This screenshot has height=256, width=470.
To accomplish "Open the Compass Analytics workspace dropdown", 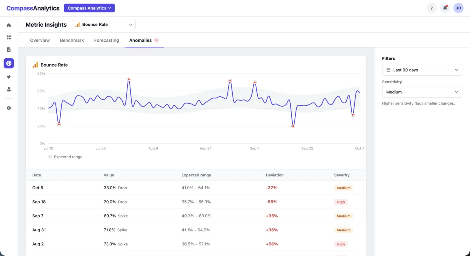I will tap(89, 8).
